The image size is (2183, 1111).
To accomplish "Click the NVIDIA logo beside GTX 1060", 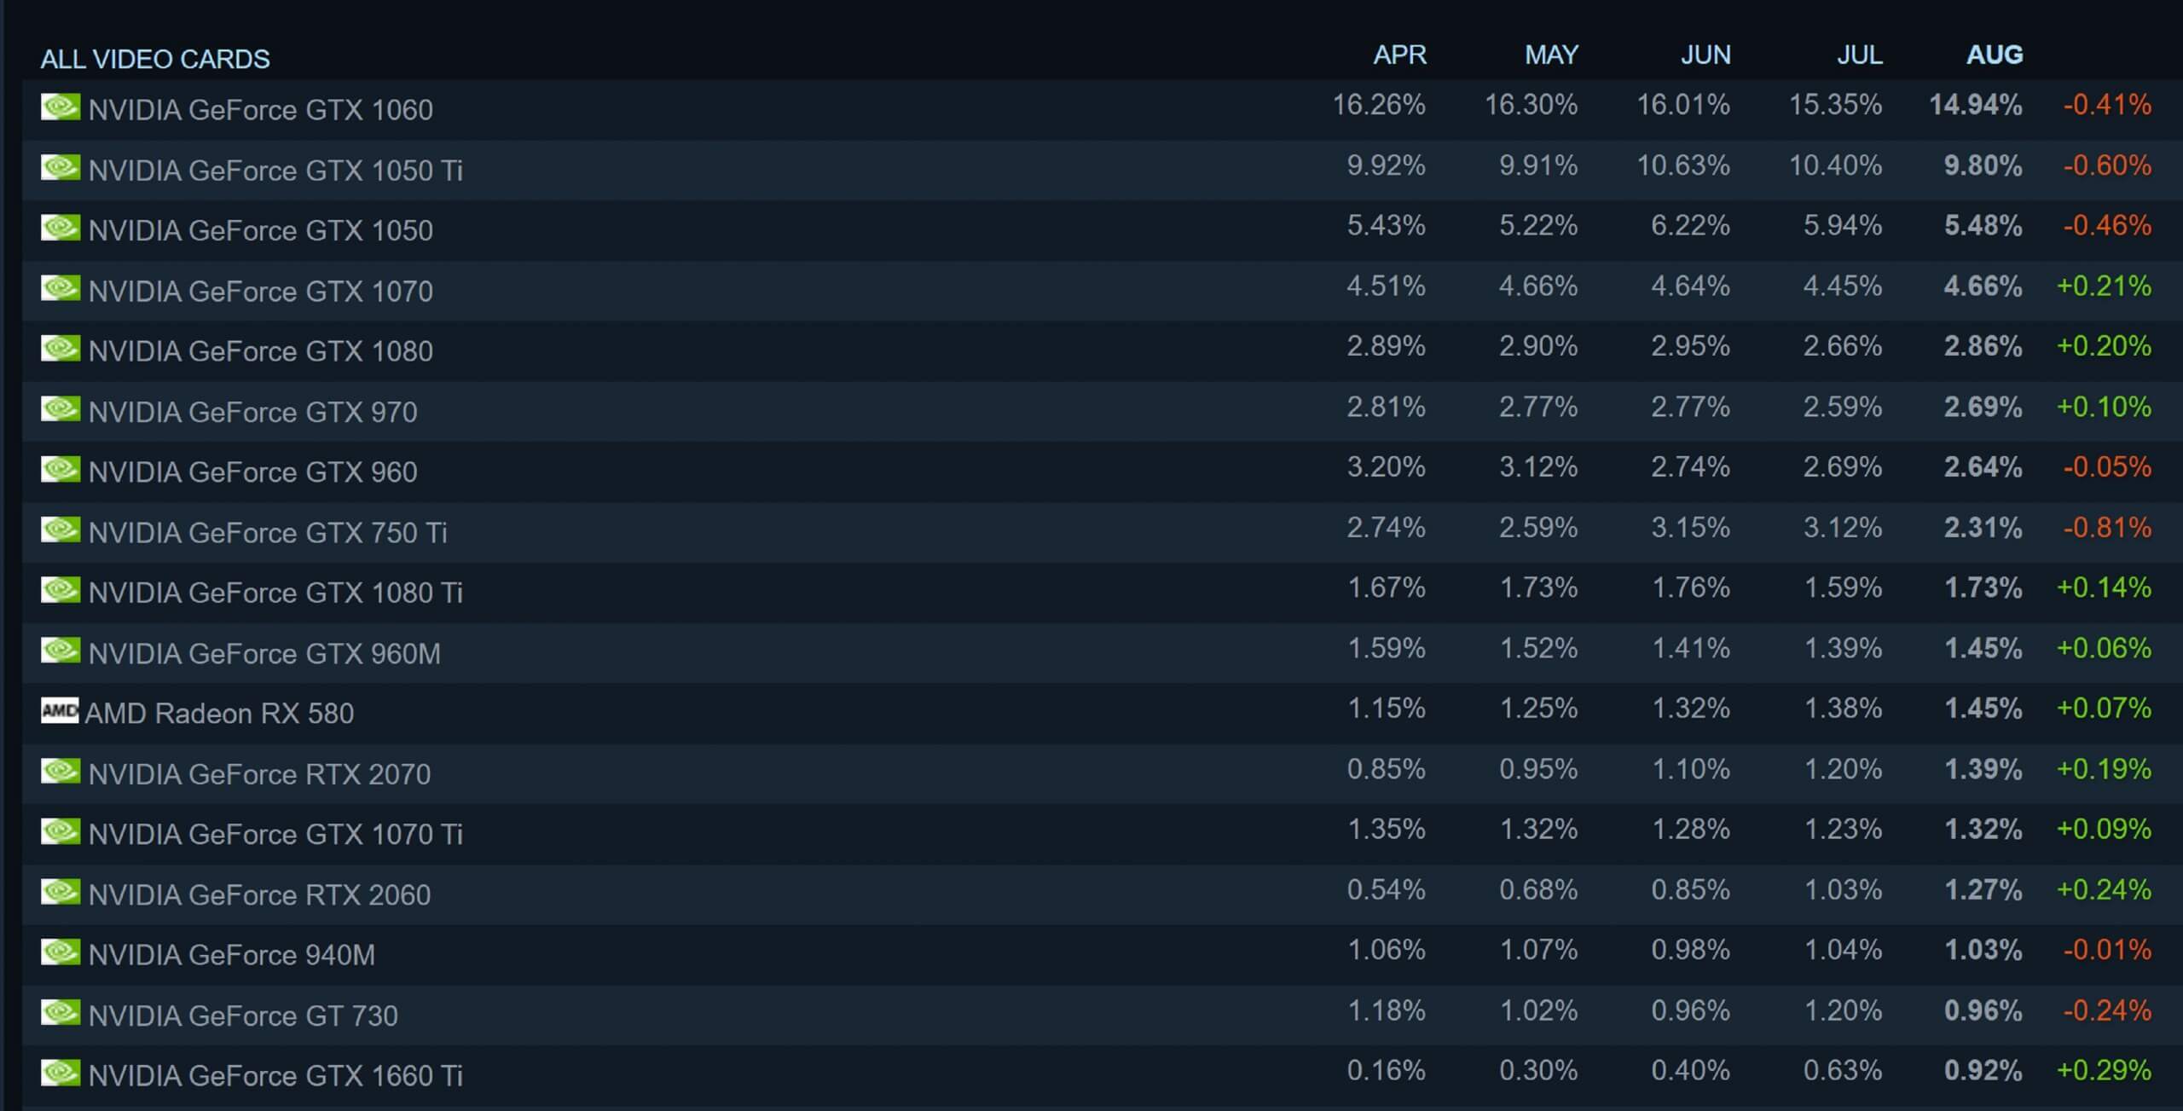I will tap(61, 107).
